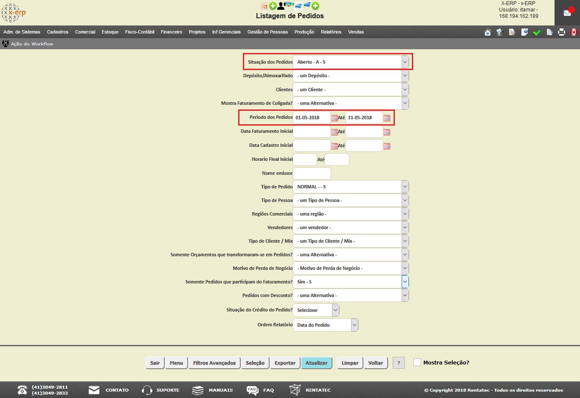This screenshot has height=398, width=580.
Task: Click the Nome emissor input field
Action: coord(312,173)
